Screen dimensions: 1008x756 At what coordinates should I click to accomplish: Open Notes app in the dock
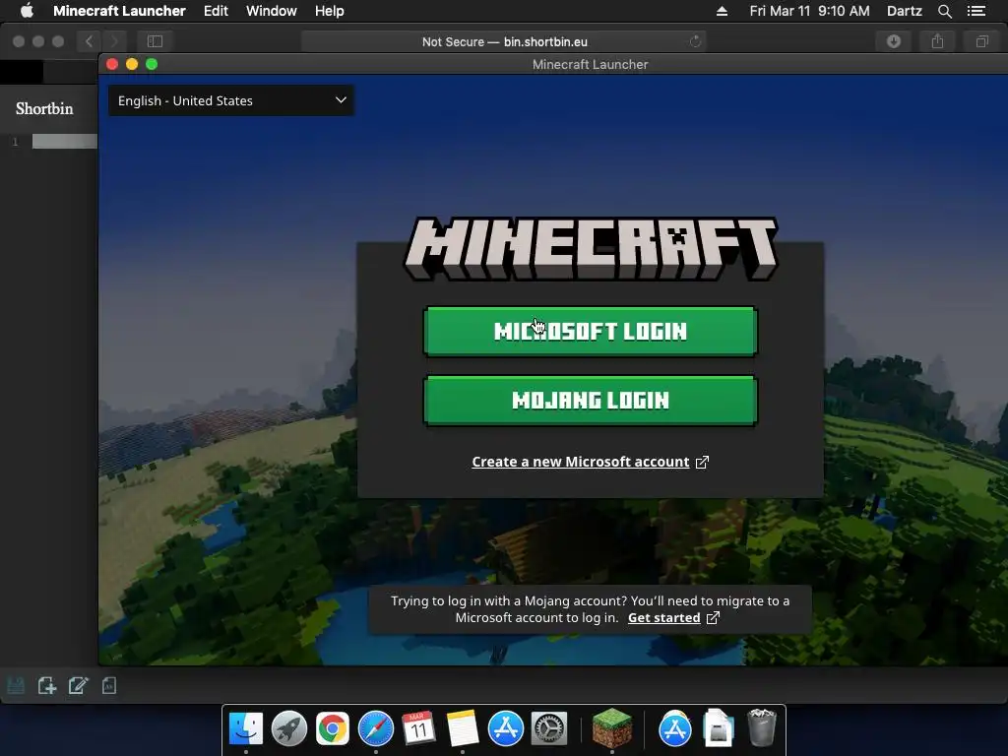(x=463, y=728)
